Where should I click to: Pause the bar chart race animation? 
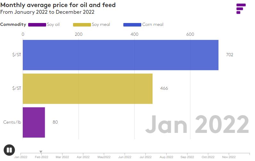tap(9, 150)
